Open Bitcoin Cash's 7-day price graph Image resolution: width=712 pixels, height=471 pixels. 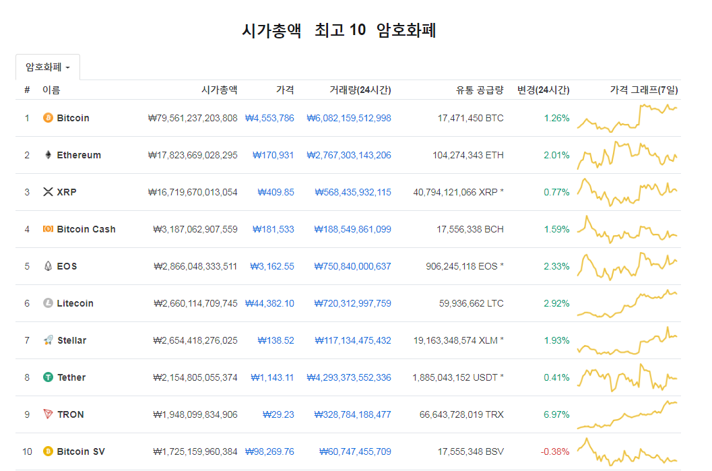[x=627, y=229]
